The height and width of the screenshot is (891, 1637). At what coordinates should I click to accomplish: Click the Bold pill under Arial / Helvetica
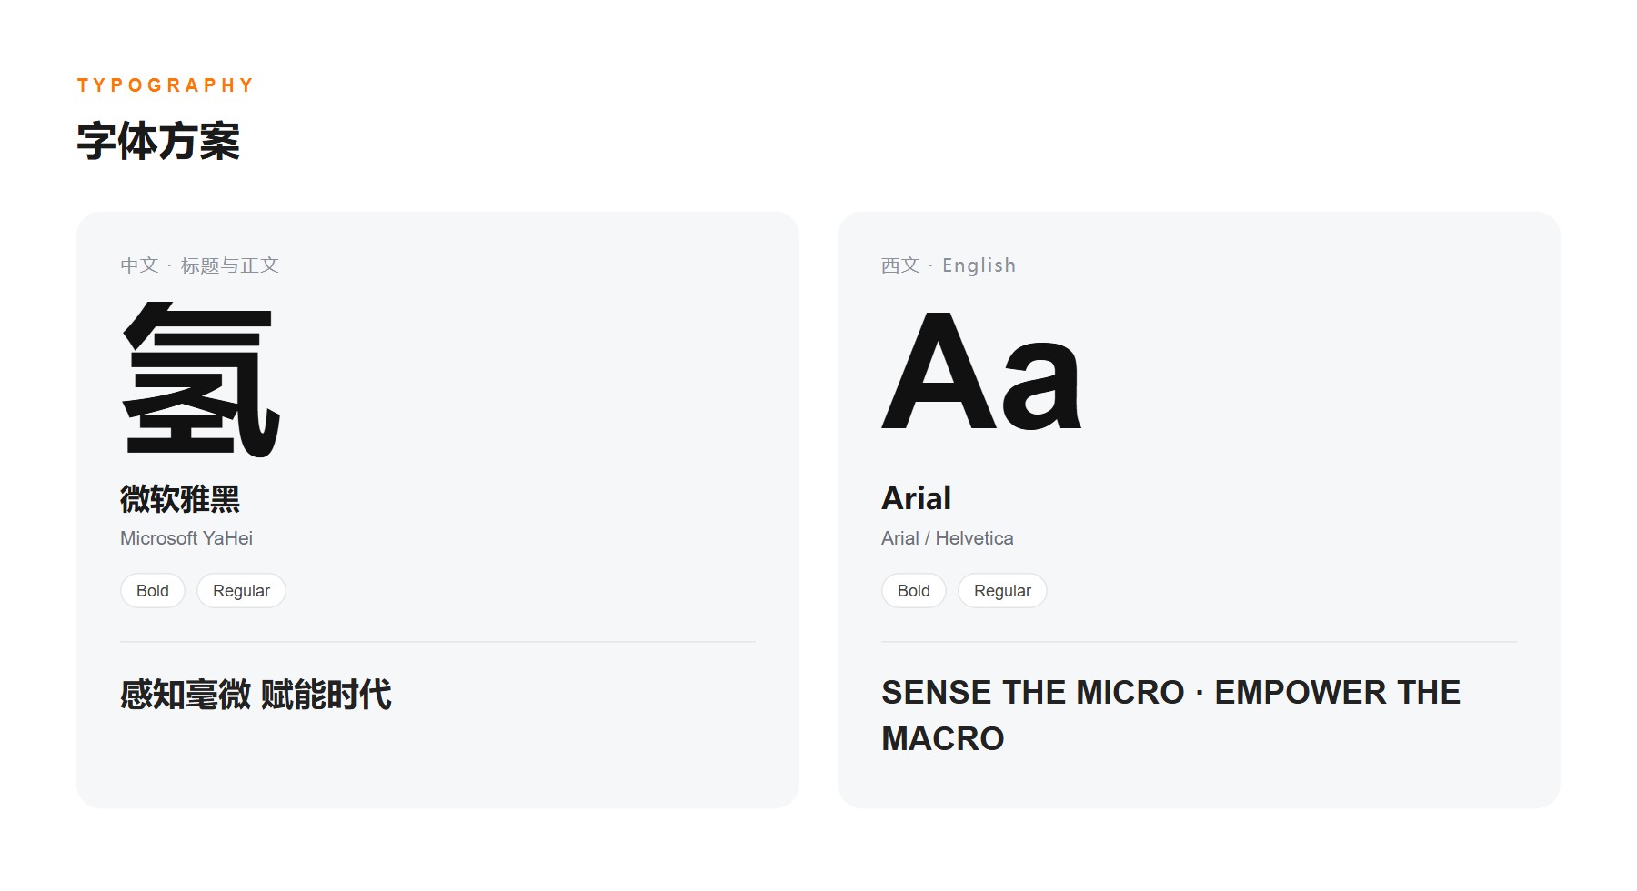point(914,591)
